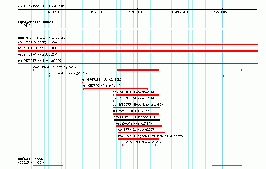This screenshot has width=266, height=169.
Task: Select the 11q24.2 band label
Action: [x=24, y=26]
